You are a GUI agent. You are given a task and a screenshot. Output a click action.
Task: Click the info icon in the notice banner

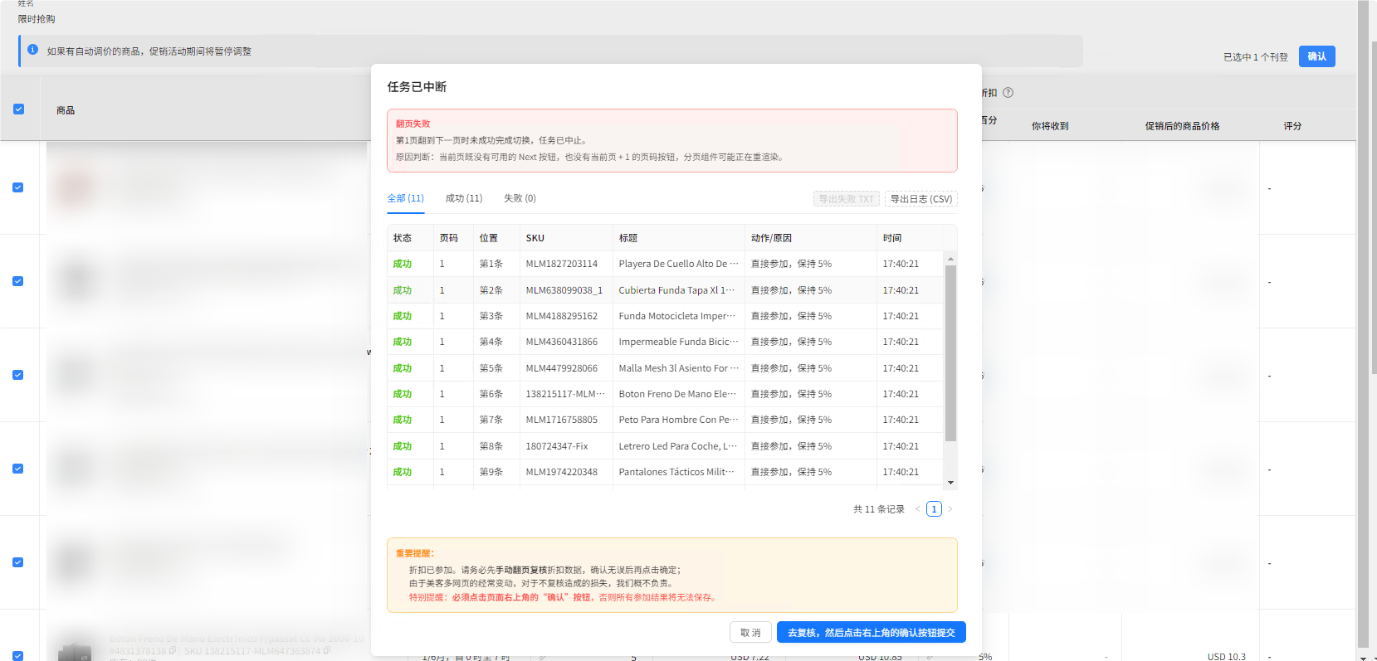coord(33,50)
